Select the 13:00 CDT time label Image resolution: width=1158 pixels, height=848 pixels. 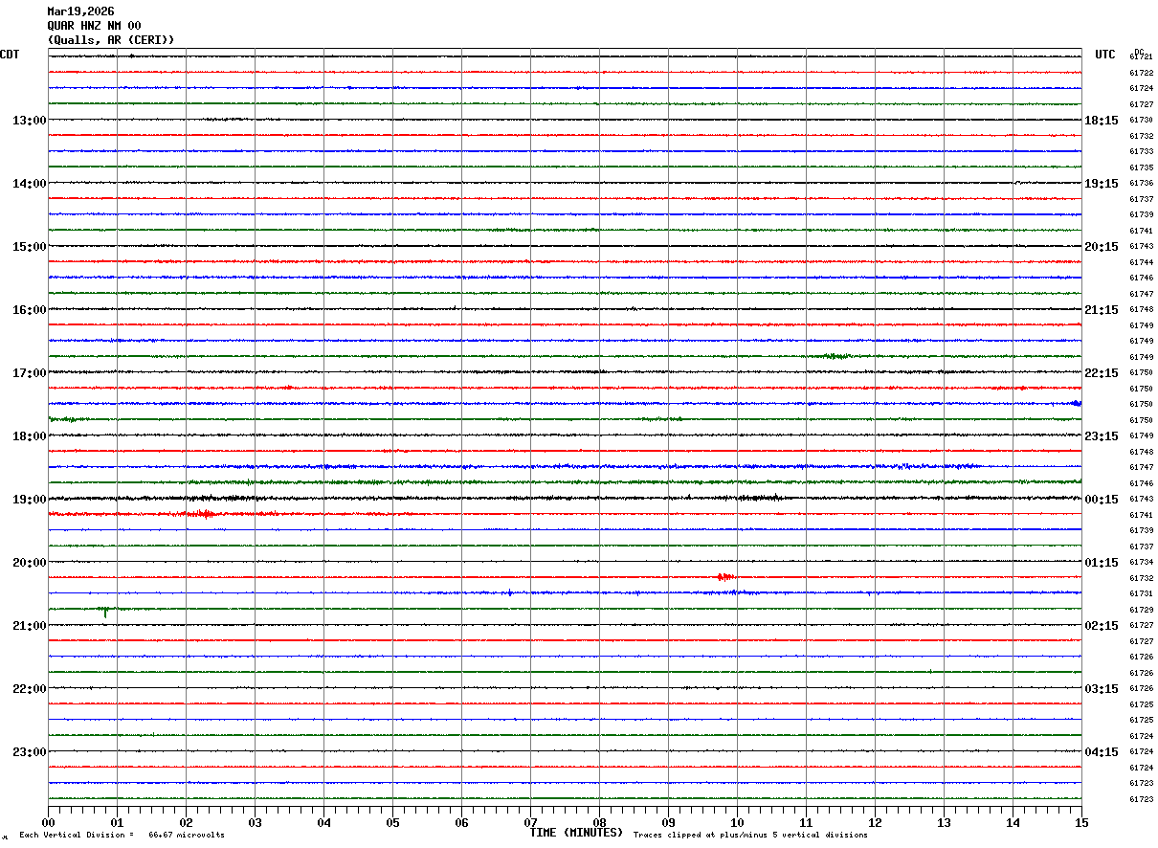(x=30, y=121)
